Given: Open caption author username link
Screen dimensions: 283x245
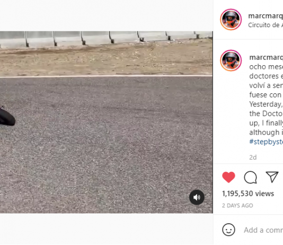Looking at the screenshot, I should click(x=266, y=57).
